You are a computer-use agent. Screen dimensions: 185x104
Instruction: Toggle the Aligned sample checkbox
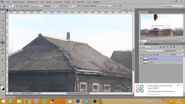pyautogui.click(x=83, y=6)
